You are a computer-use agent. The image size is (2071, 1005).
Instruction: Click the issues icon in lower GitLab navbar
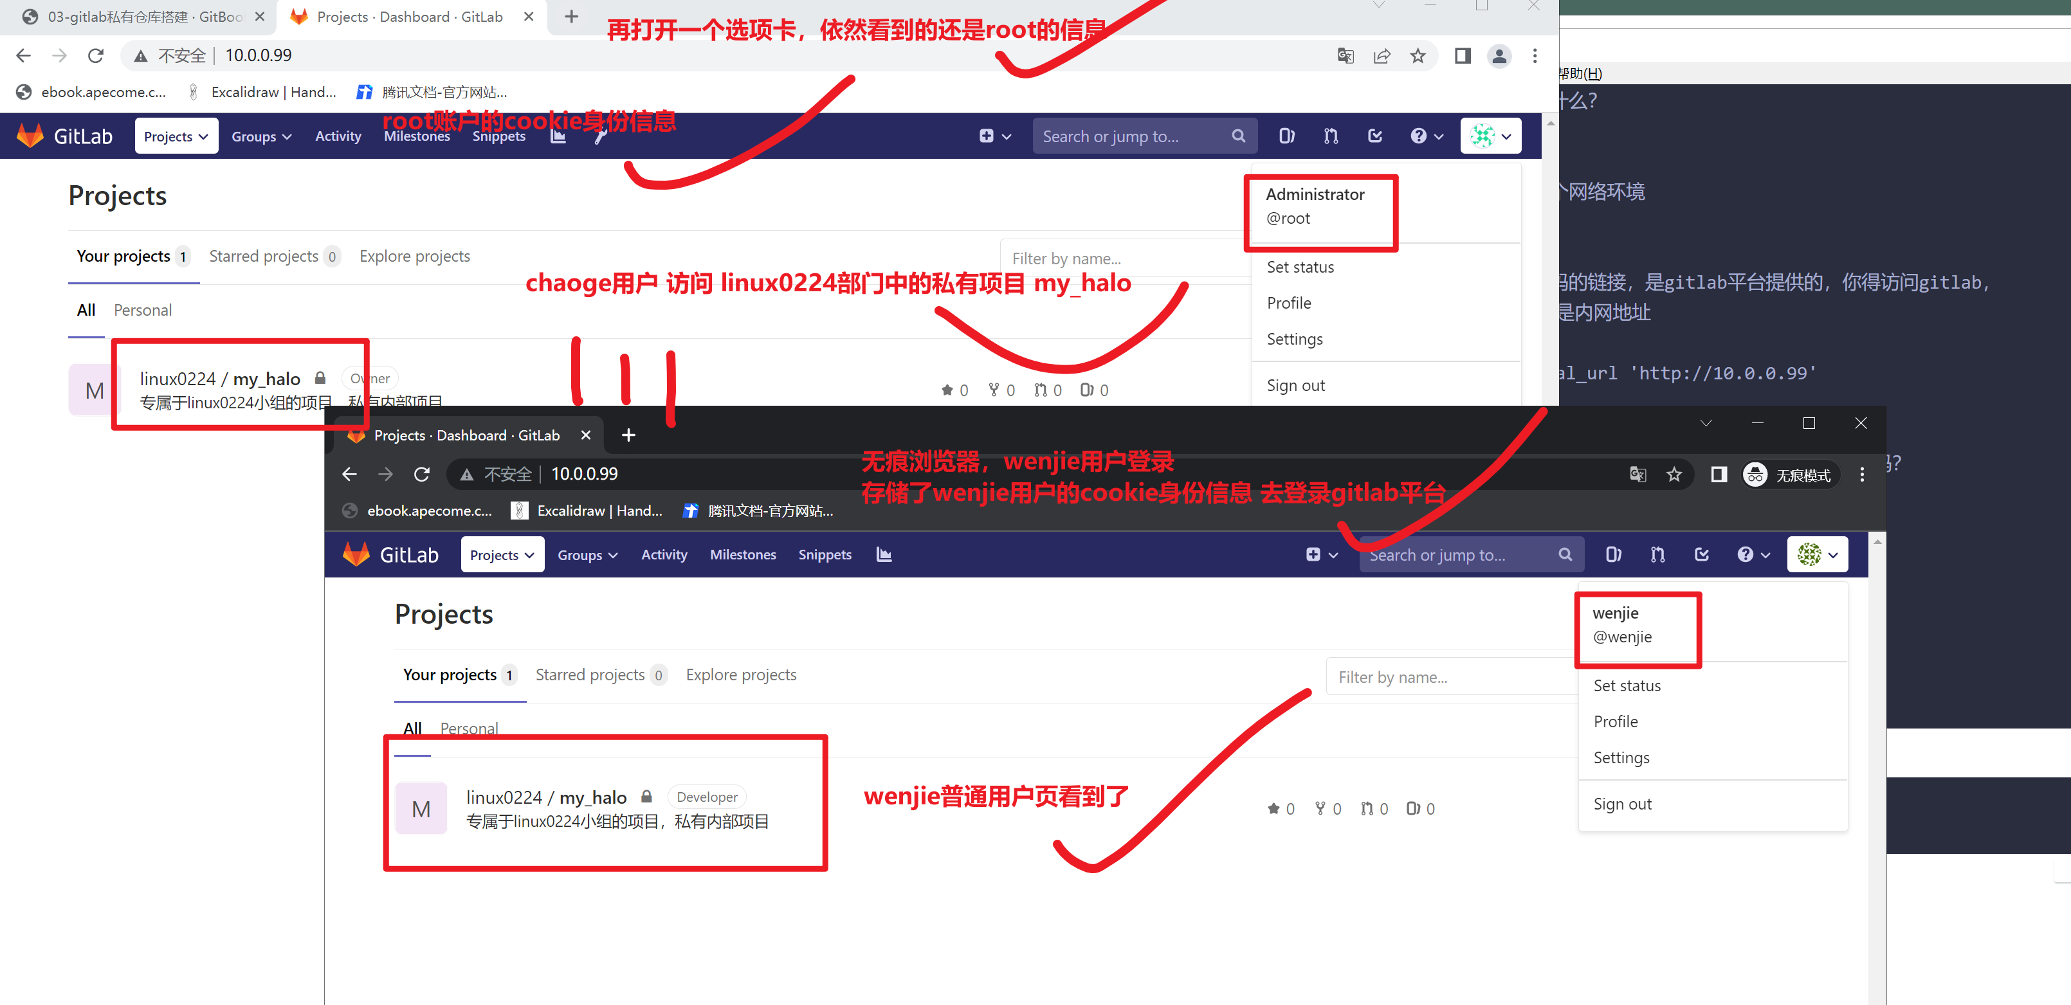coord(1613,555)
